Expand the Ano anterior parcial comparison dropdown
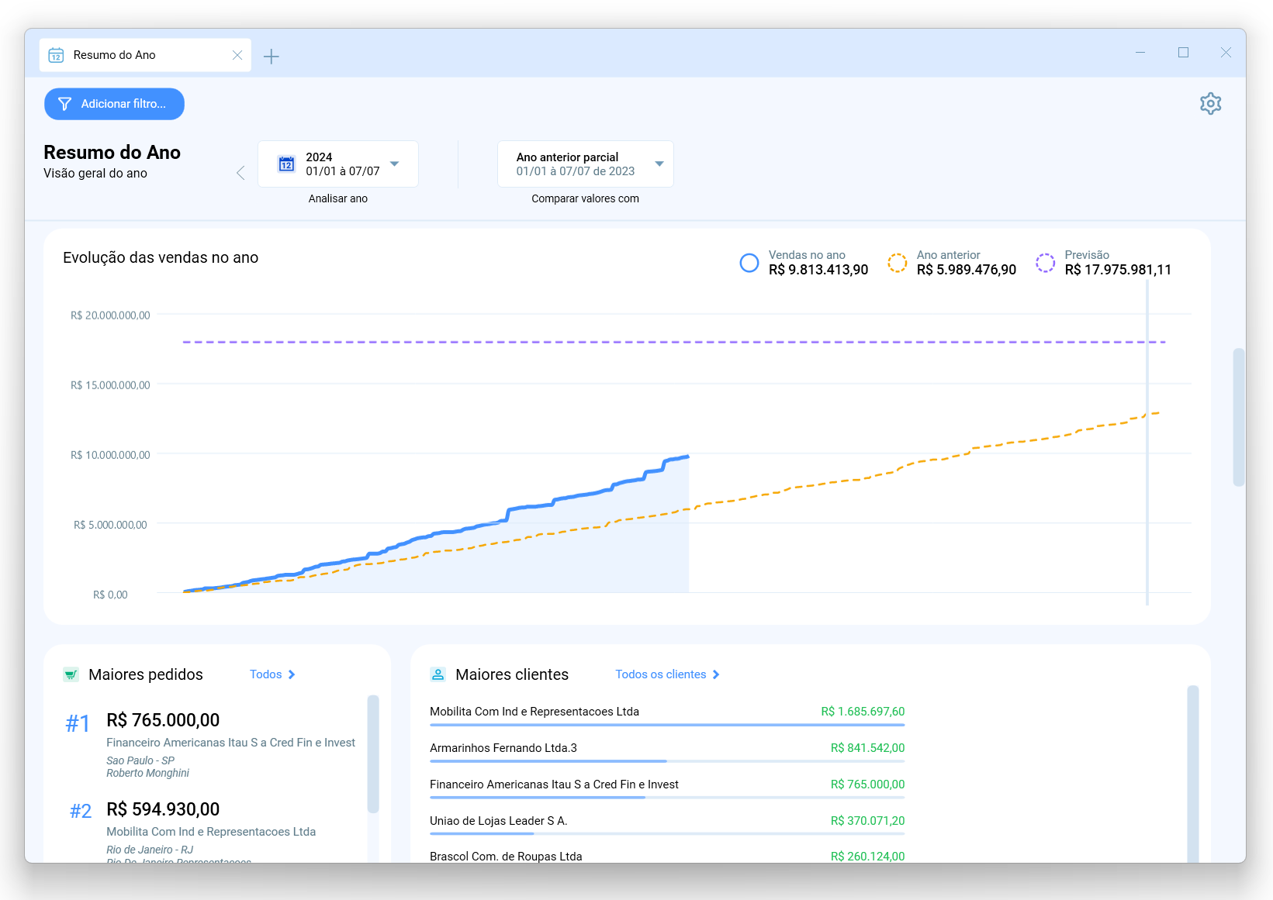This screenshot has width=1273, height=900. (x=585, y=164)
